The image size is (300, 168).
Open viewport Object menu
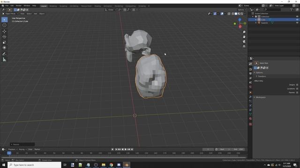(x=42, y=14)
